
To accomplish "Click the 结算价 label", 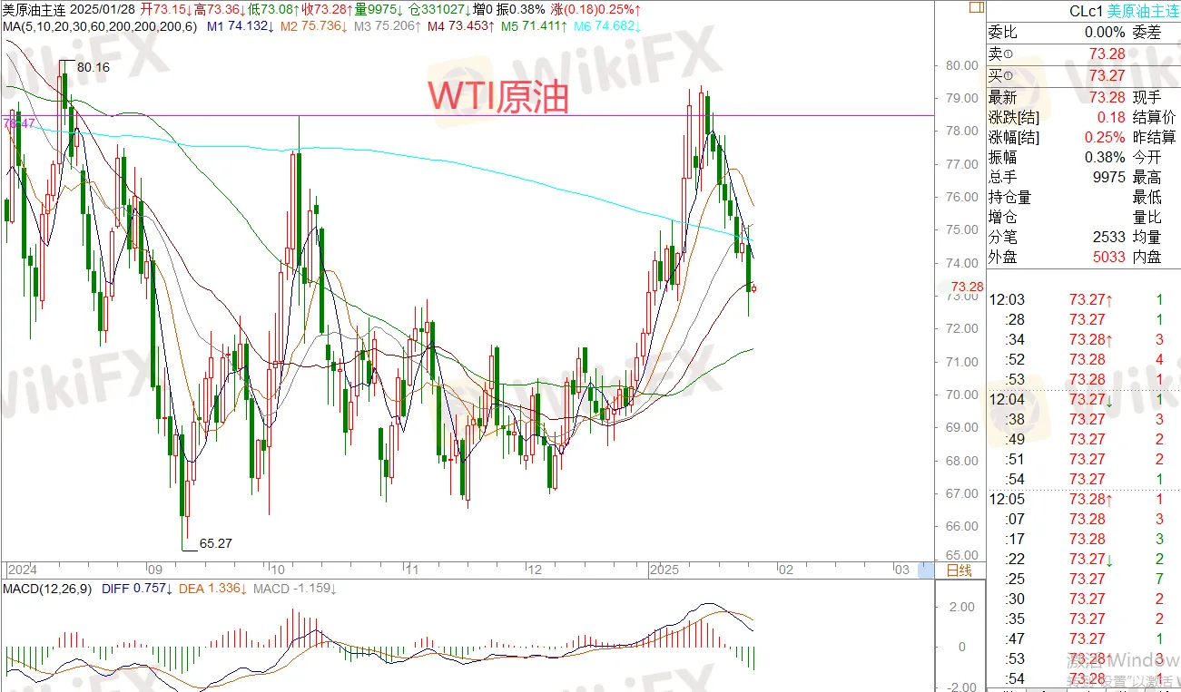I will [1155, 117].
